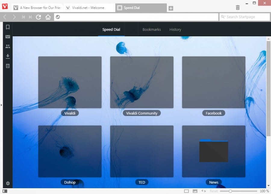Expand the side panel with the edge arrow
Screen dimensions: 271x194
coord(2,105)
